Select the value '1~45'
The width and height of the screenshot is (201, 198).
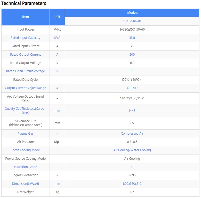[x=132, y=111]
